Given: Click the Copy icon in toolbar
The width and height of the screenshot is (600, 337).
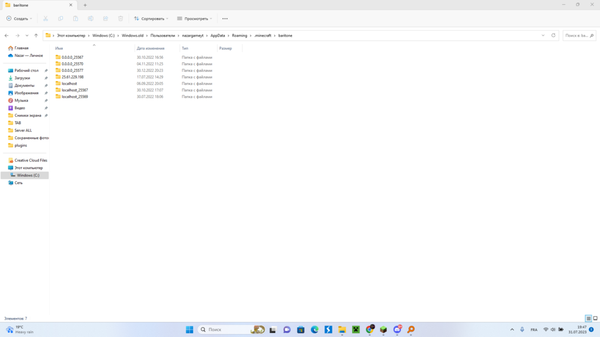Looking at the screenshot, I should coord(61,19).
